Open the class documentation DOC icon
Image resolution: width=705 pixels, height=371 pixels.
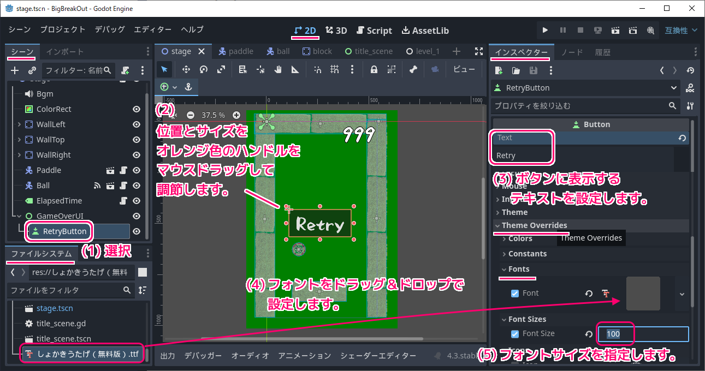coord(690,88)
